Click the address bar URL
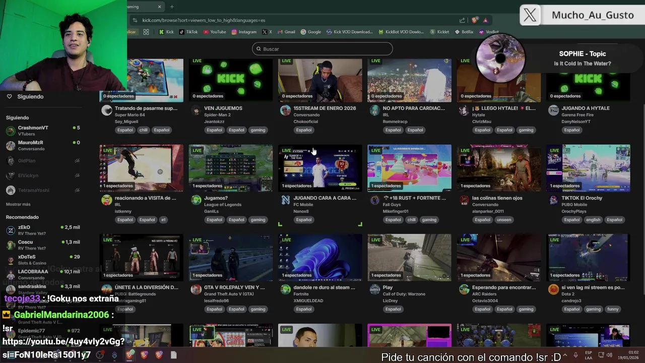The height and width of the screenshot is (363, 645). point(204,20)
